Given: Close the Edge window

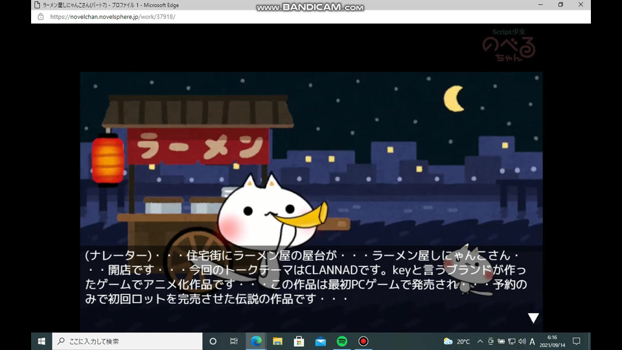Looking at the screenshot, I should click(581, 5).
